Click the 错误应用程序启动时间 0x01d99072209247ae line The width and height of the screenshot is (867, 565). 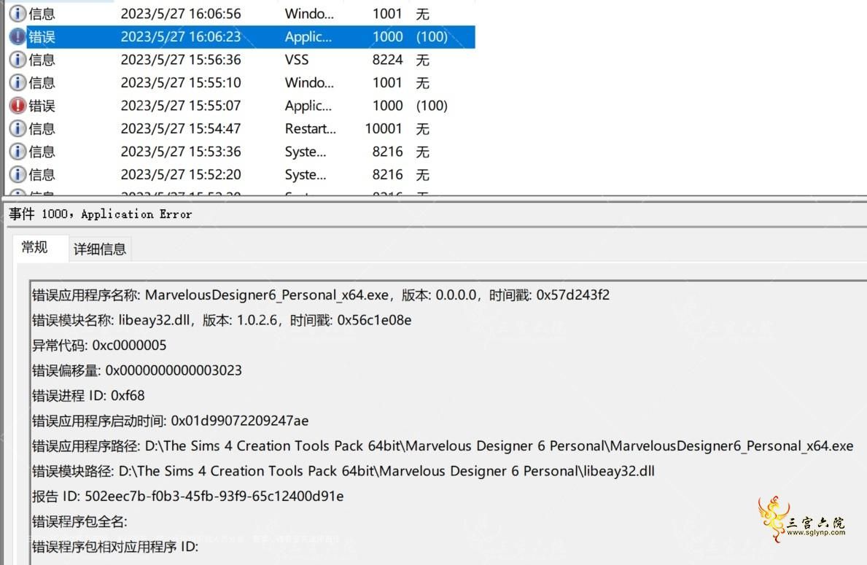[171, 421]
